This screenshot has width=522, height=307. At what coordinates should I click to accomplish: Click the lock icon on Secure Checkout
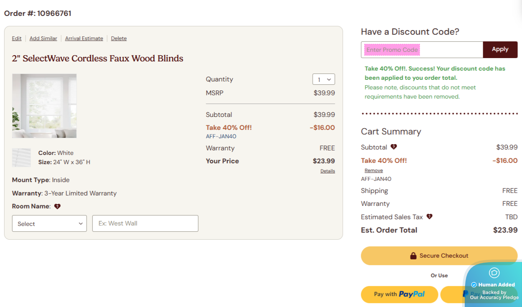(x=413, y=256)
